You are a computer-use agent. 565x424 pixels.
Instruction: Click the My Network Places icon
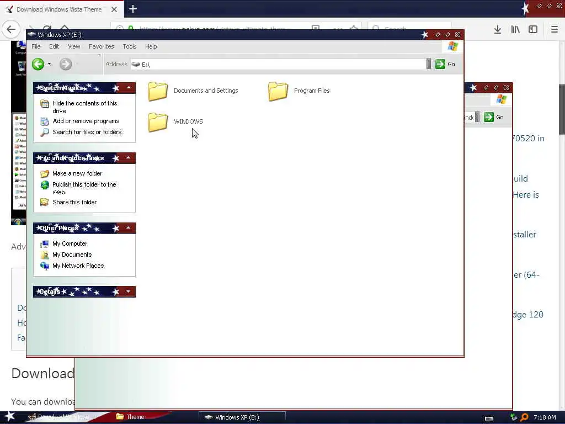tap(45, 266)
